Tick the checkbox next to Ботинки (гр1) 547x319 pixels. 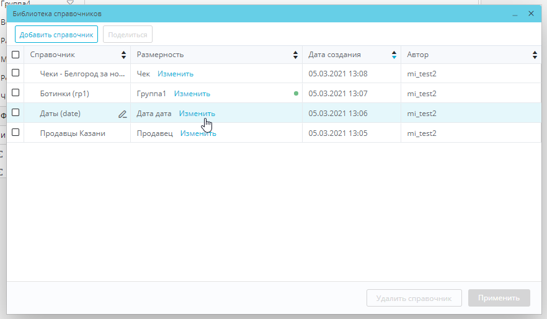pos(16,93)
